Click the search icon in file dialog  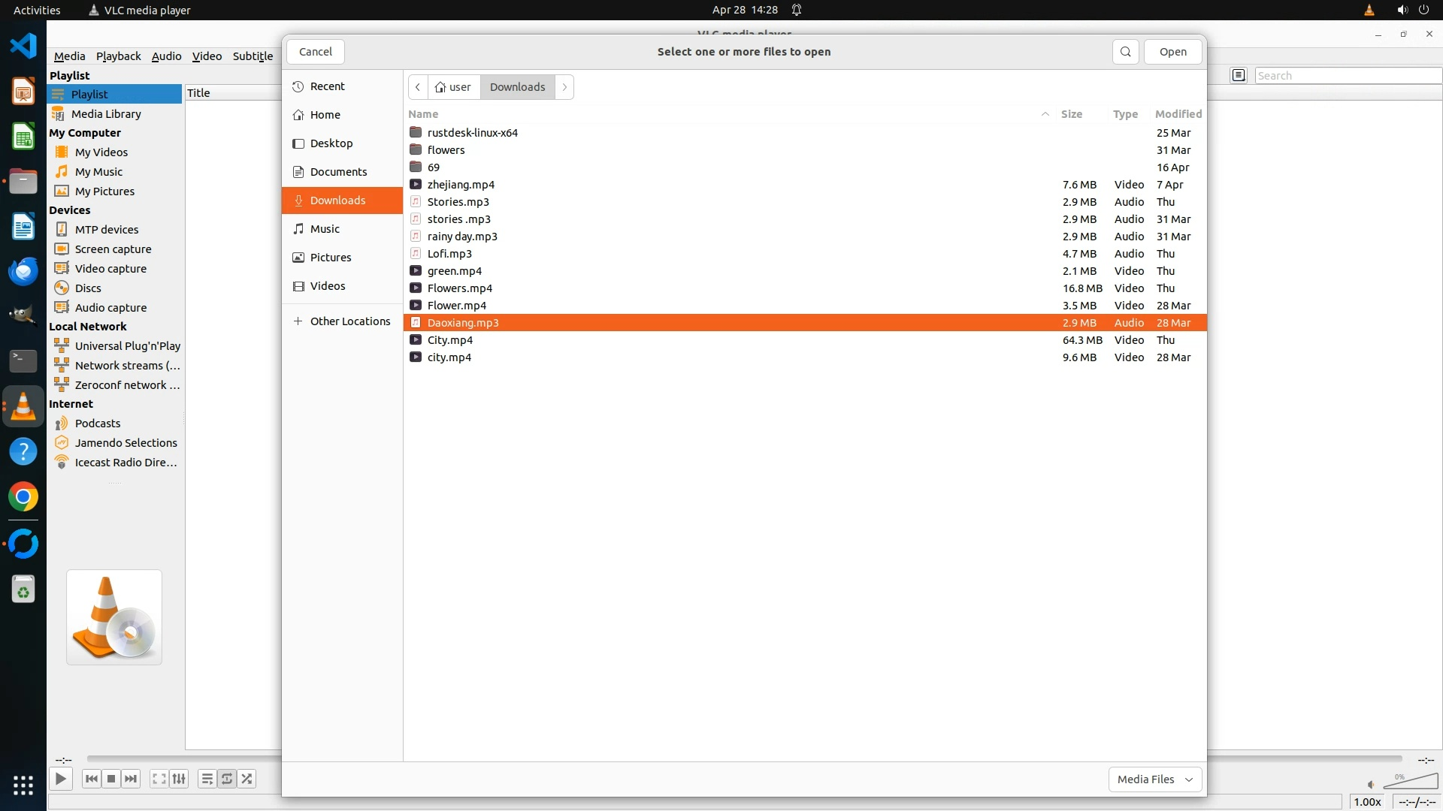1125,52
